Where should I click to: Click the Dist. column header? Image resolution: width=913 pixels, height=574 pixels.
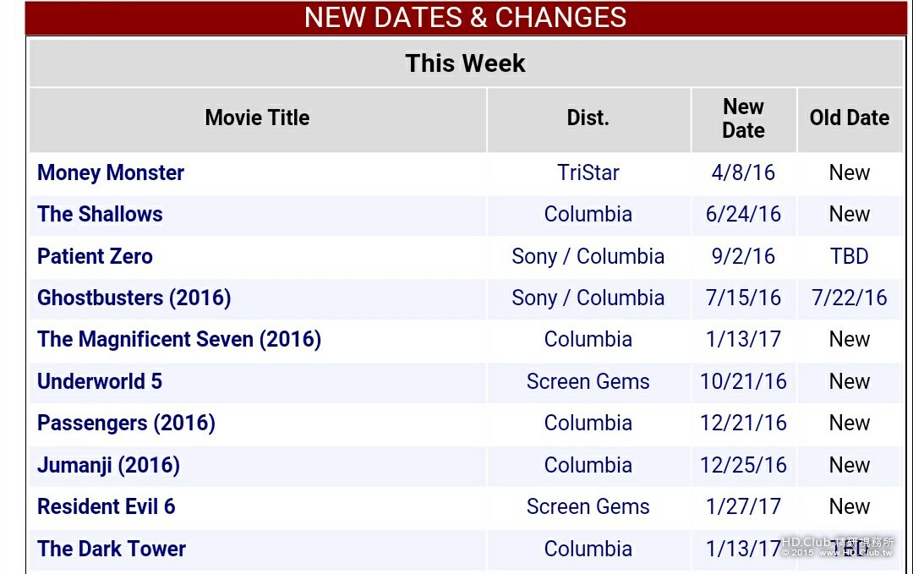click(x=588, y=118)
